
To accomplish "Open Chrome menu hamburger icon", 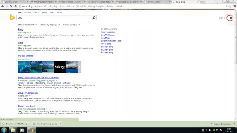I will pyautogui.click(x=235, y=6).
